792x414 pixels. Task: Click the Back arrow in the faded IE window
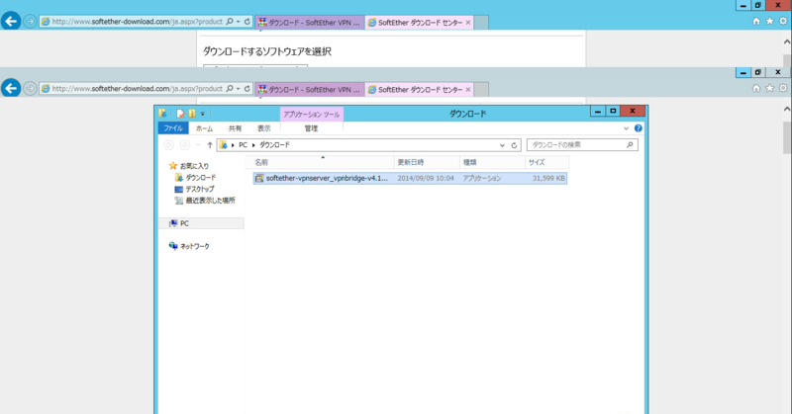(x=11, y=88)
